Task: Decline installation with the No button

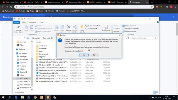Action: 94,55
